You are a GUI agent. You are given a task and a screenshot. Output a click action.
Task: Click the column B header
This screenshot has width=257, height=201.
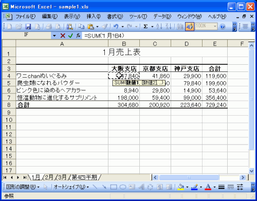124,44
